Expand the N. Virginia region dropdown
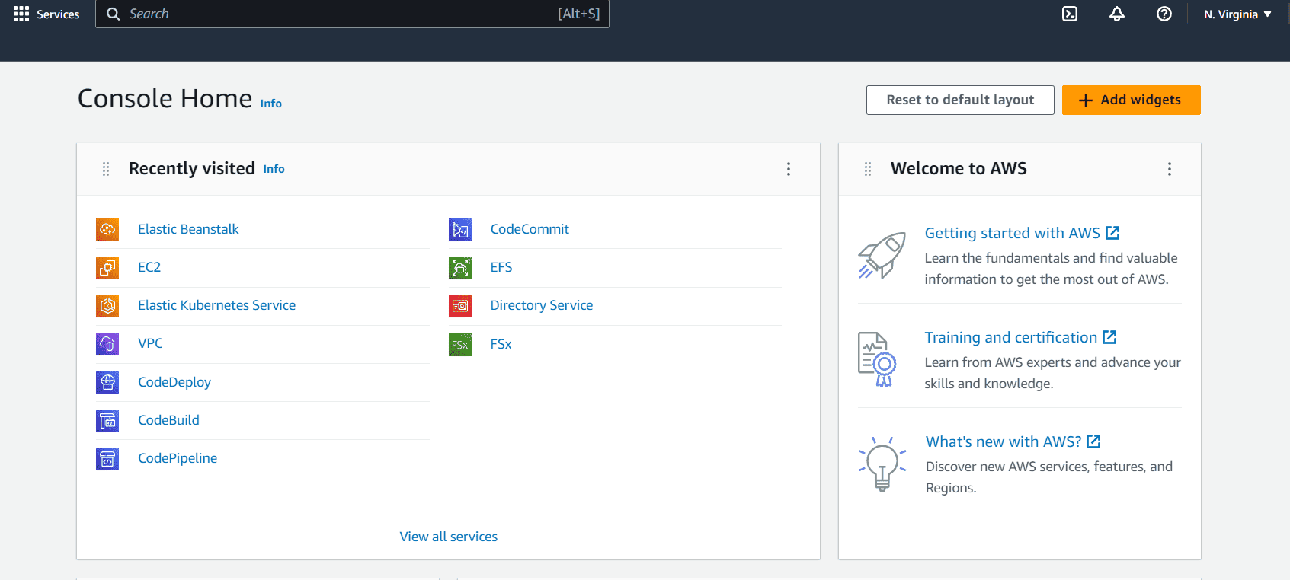 [1237, 14]
